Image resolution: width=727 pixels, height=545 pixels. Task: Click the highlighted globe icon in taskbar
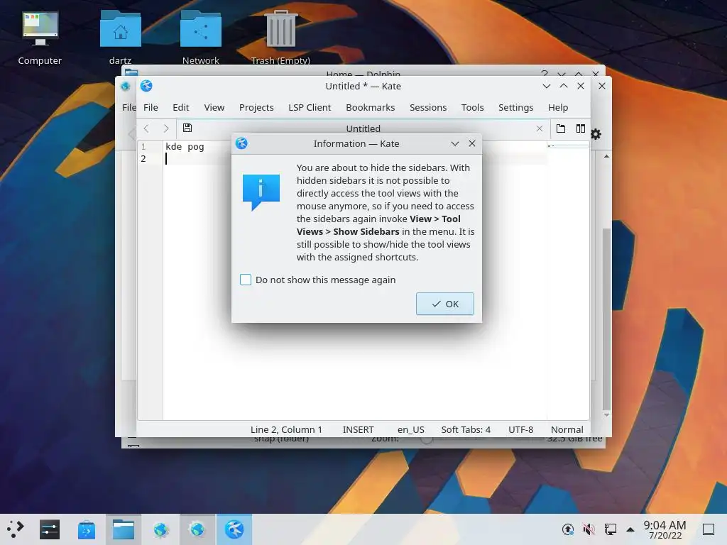coord(197,529)
